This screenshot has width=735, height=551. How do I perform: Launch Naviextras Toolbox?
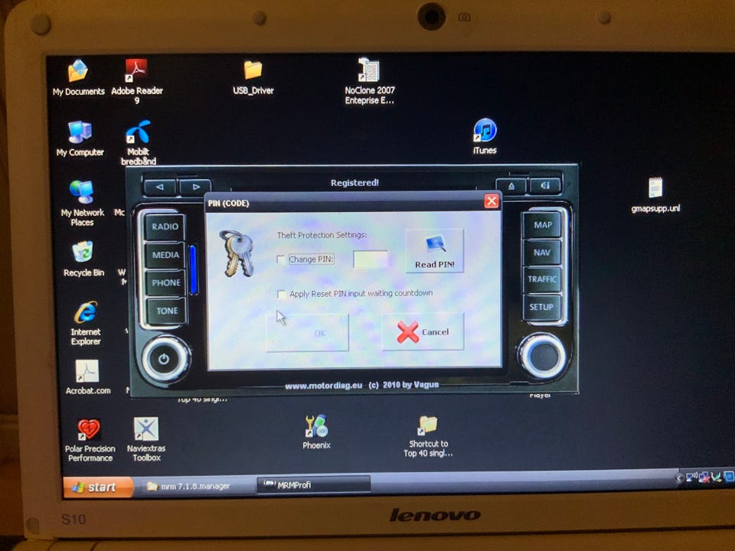click(x=146, y=439)
